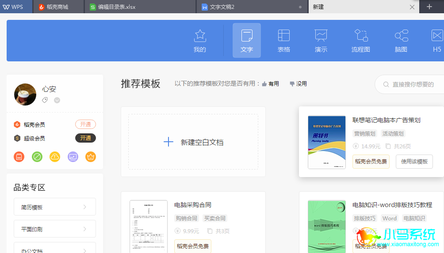
Task: Click the green no-ads privilege icon
Action: tap(37, 157)
